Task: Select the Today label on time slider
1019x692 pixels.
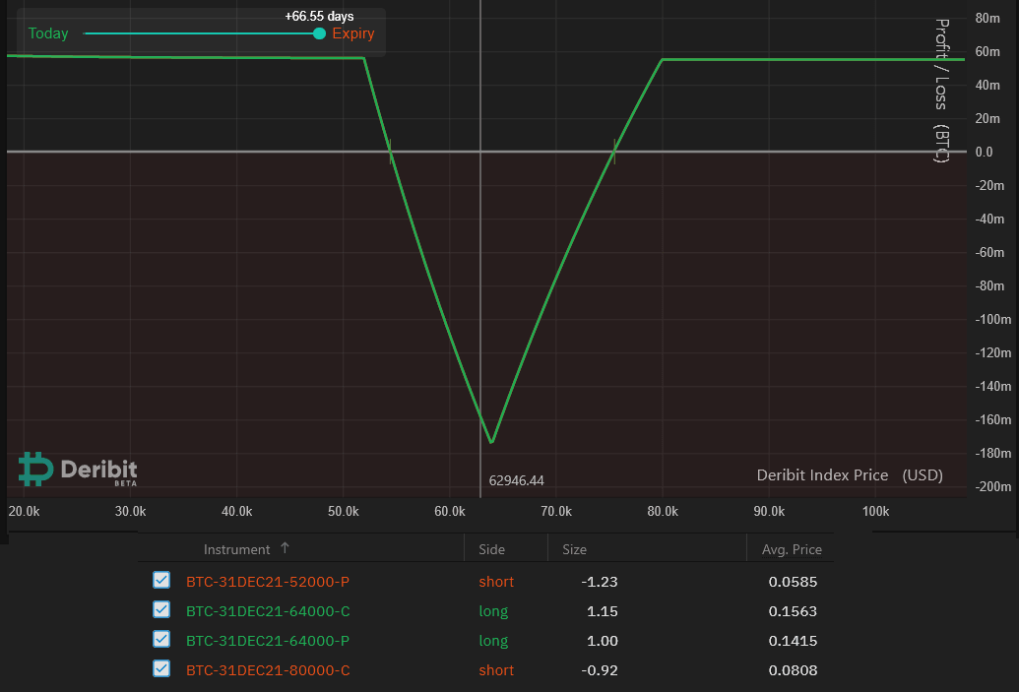Action: [x=48, y=33]
